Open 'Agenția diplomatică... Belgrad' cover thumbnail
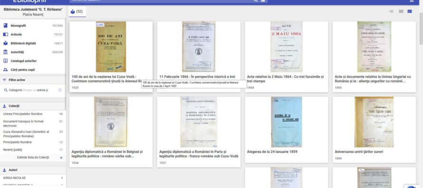Screen dimensions: 423x188 tap(111, 122)
